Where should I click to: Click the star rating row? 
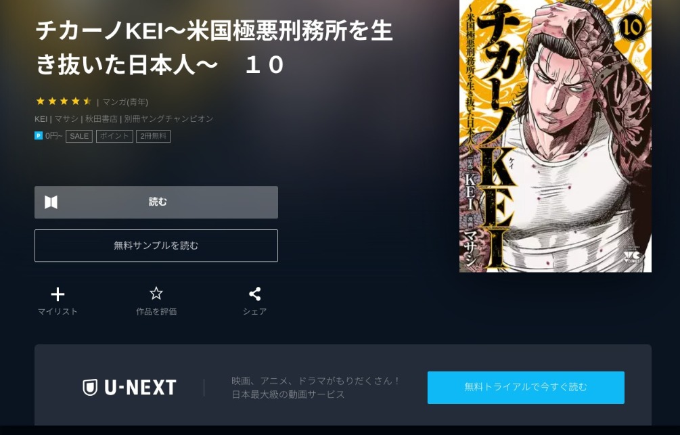click(64, 101)
